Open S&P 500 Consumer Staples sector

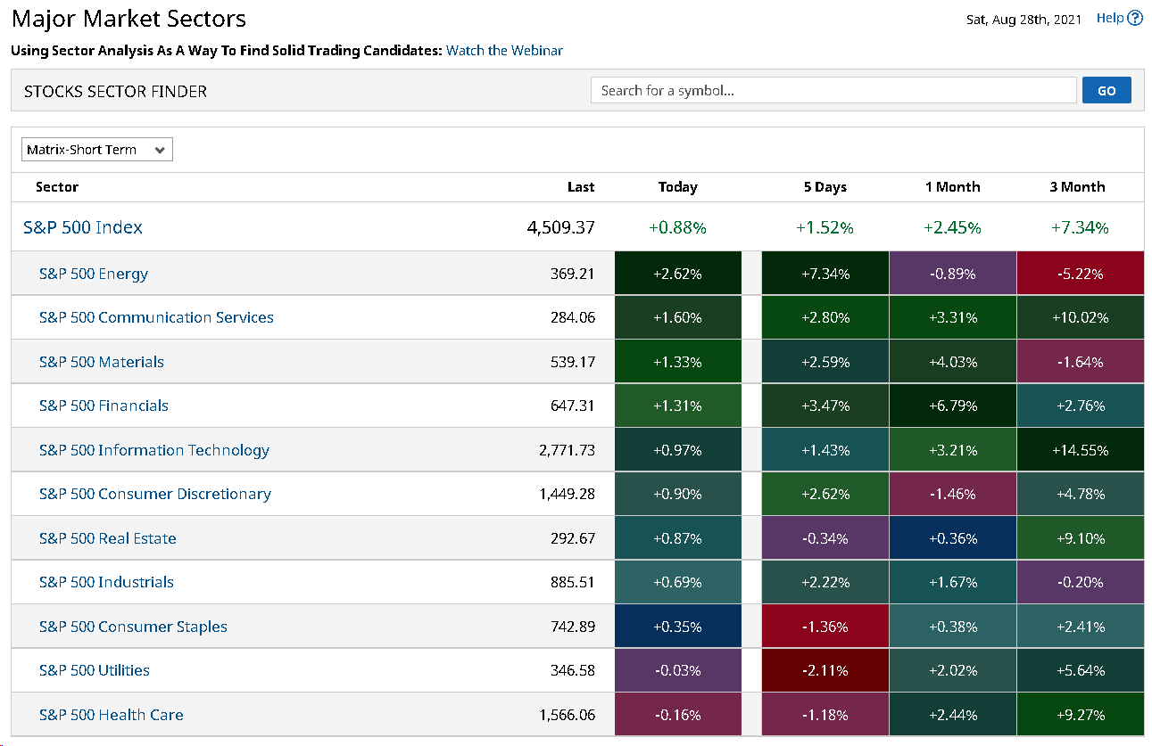tap(133, 627)
